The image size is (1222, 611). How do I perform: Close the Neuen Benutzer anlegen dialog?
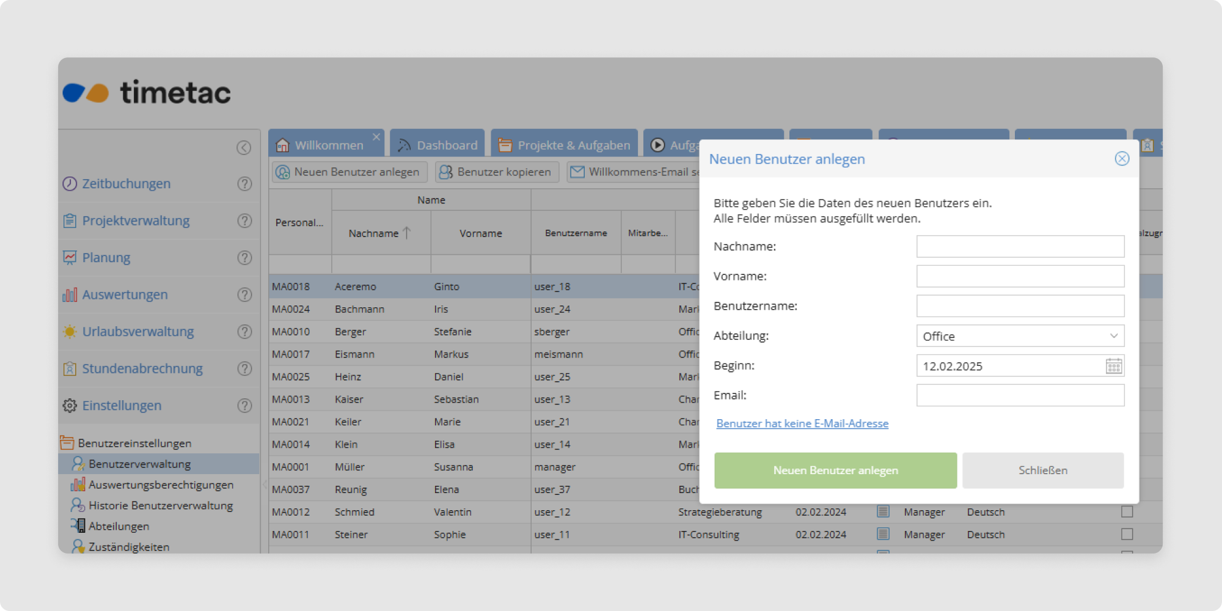click(1122, 159)
